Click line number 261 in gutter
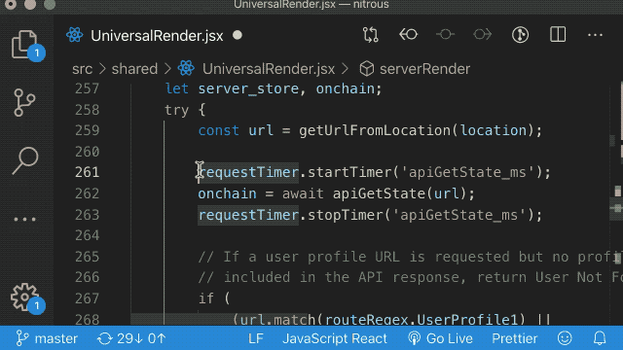Image resolution: width=623 pixels, height=350 pixels. coord(87,173)
